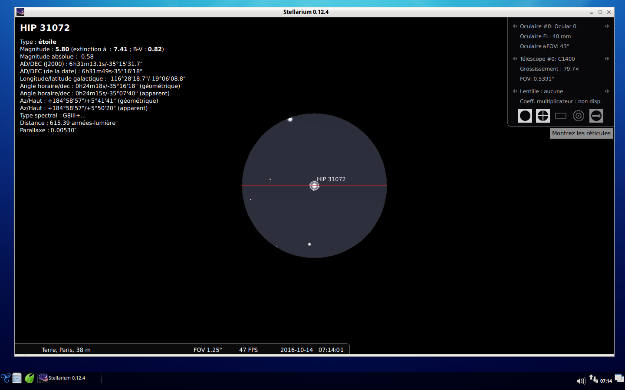Click the Lentille : aucune label
Viewport: 625px width, 390px height.
[541, 91]
